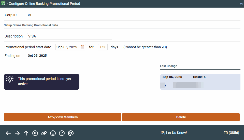Click the Actv/View Members button

63,117
